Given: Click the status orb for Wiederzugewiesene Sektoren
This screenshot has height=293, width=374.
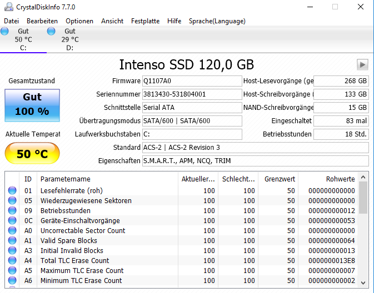Looking at the screenshot, I should point(12,200).
